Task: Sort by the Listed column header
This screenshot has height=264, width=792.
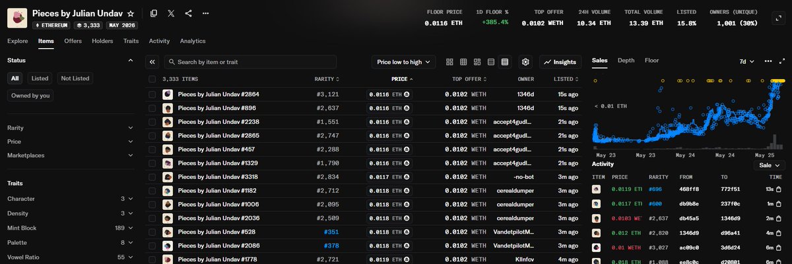Action: point(566,79)
